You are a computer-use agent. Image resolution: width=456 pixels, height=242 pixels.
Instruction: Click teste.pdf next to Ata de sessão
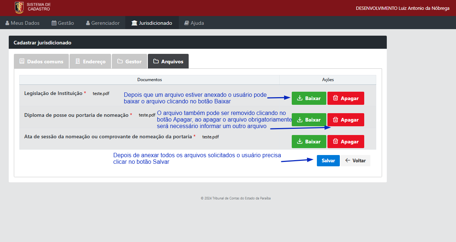[211, 137]
